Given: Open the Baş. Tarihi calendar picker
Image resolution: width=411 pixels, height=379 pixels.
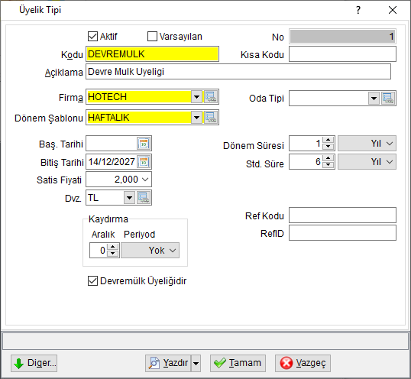Looking at the screenshot, I should coord(144,144).
